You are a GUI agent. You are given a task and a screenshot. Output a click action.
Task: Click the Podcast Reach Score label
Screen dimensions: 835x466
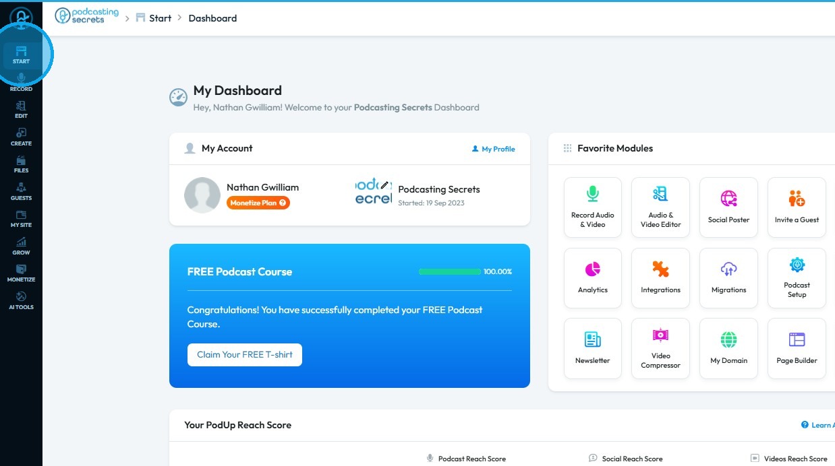[x=472, y=459]
